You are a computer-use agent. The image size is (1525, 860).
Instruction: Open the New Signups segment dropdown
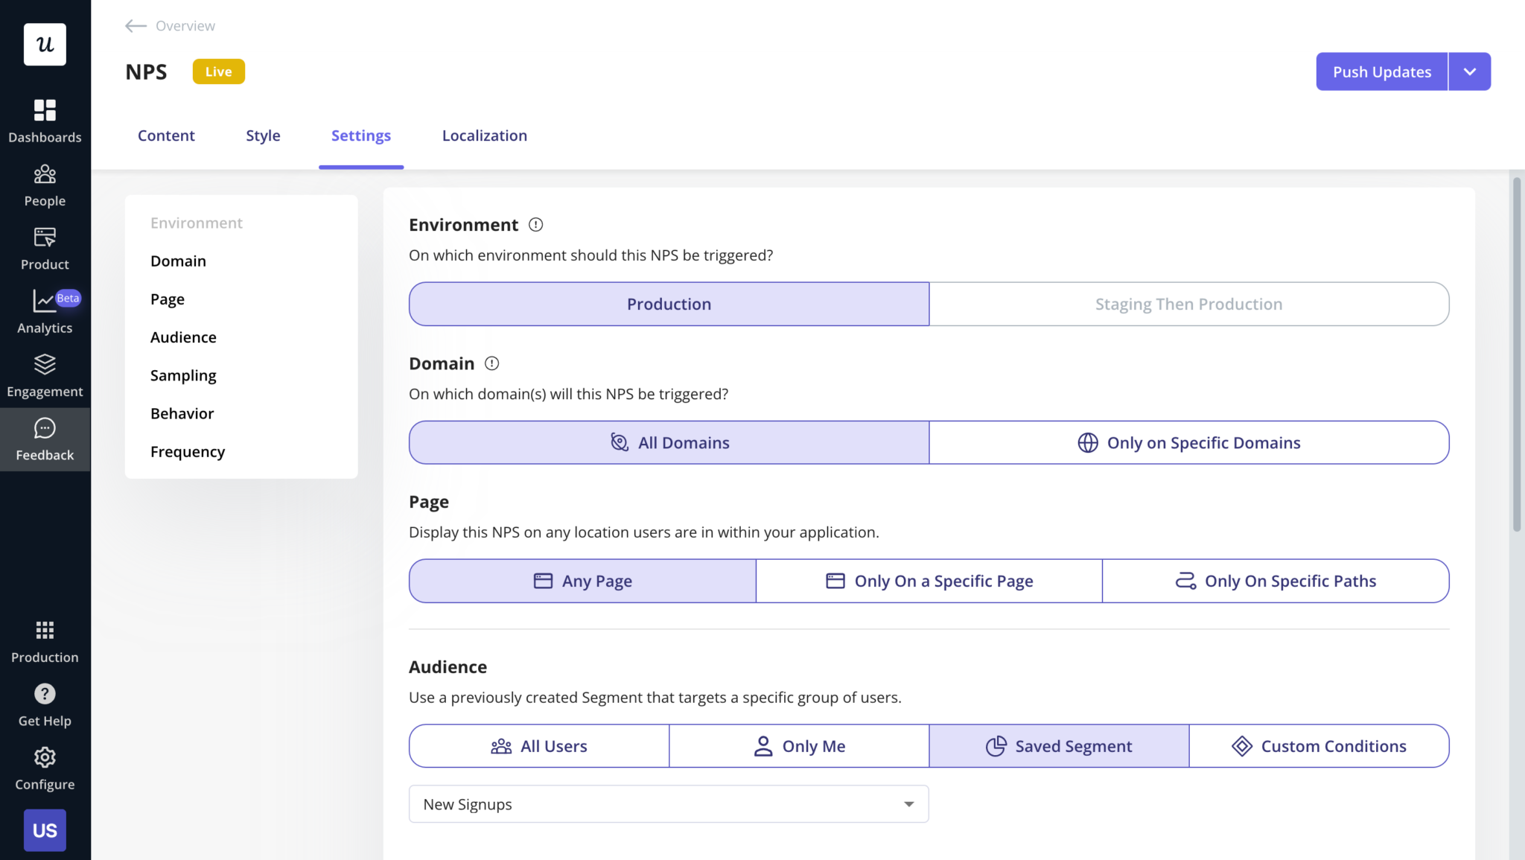(668, 804)
